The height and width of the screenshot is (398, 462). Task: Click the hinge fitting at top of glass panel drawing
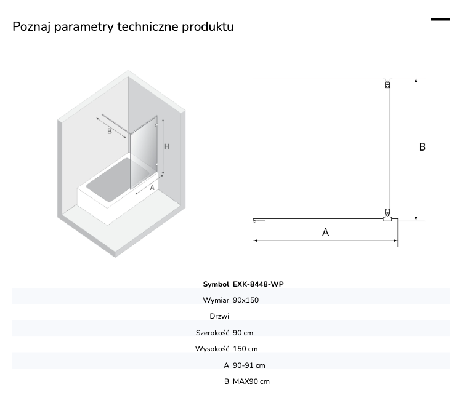[x=387, y=84]
